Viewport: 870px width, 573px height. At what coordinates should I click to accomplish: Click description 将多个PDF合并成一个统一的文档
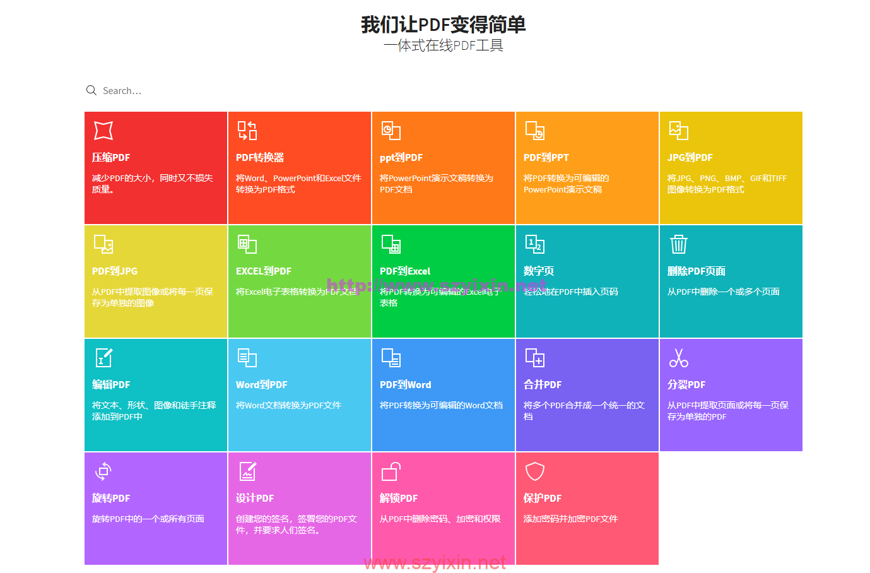(584, 411)
